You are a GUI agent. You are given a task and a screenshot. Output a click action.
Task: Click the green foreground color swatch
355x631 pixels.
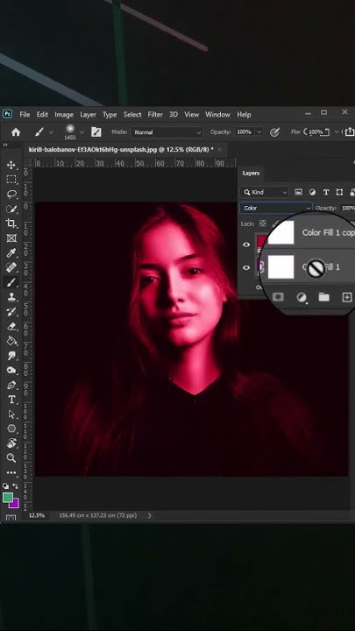click(8, 498)
